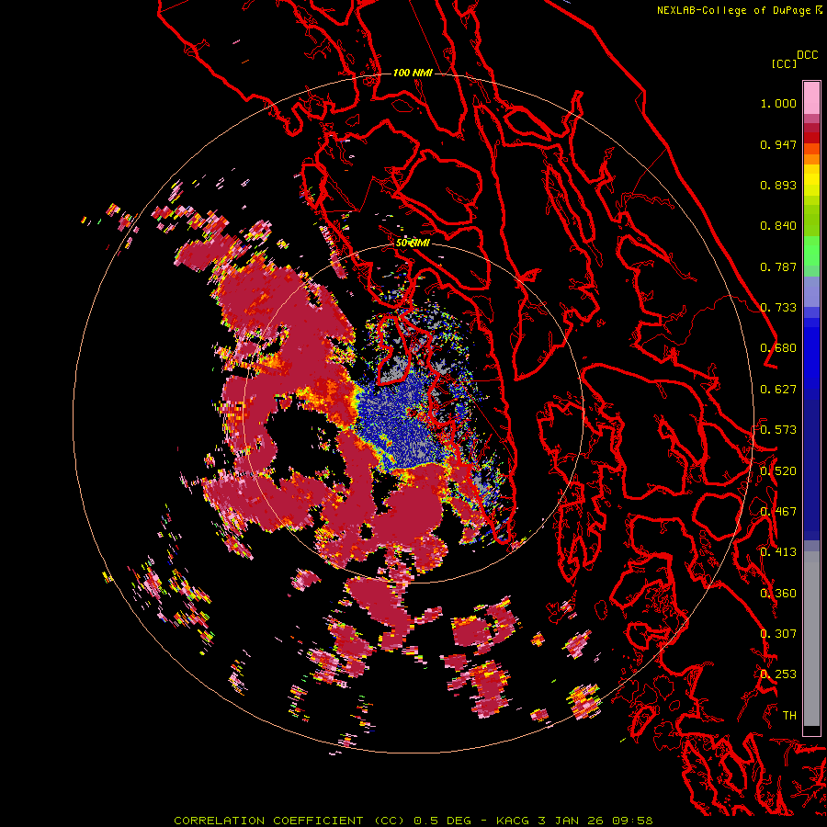Click the 0.787 legend value
Image resolution: width=827 pixels, height=827 pixels.
click(x=778, y=266)
